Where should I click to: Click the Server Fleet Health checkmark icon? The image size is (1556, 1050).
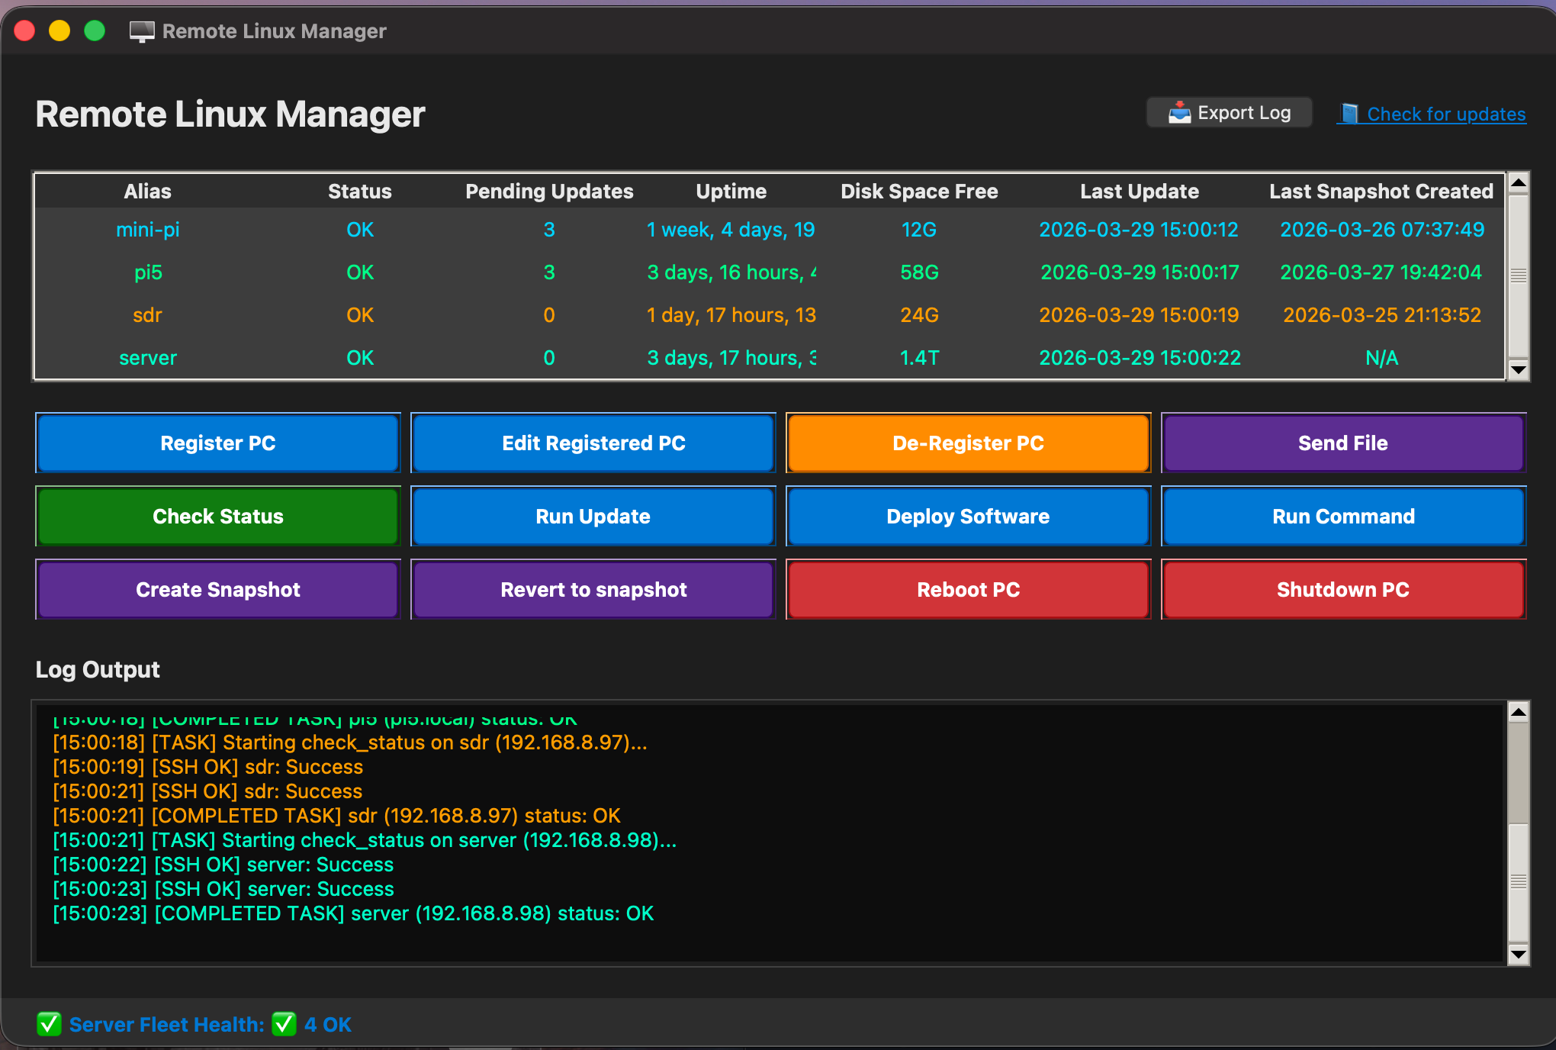click(49, 1024)
